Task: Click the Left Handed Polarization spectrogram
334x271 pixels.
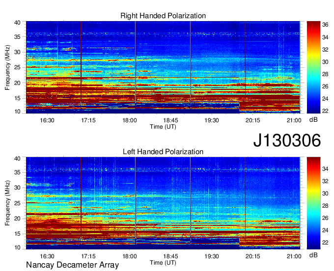Action: 163,203
